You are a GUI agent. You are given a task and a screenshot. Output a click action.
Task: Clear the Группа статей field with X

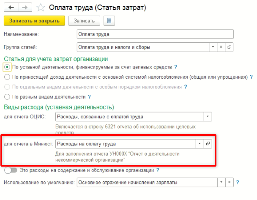click(x=221, y=47)
